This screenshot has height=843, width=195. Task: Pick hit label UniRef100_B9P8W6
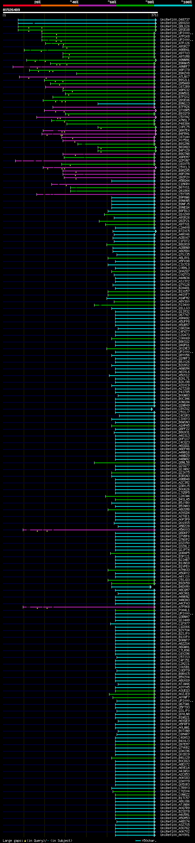[175, 198]
